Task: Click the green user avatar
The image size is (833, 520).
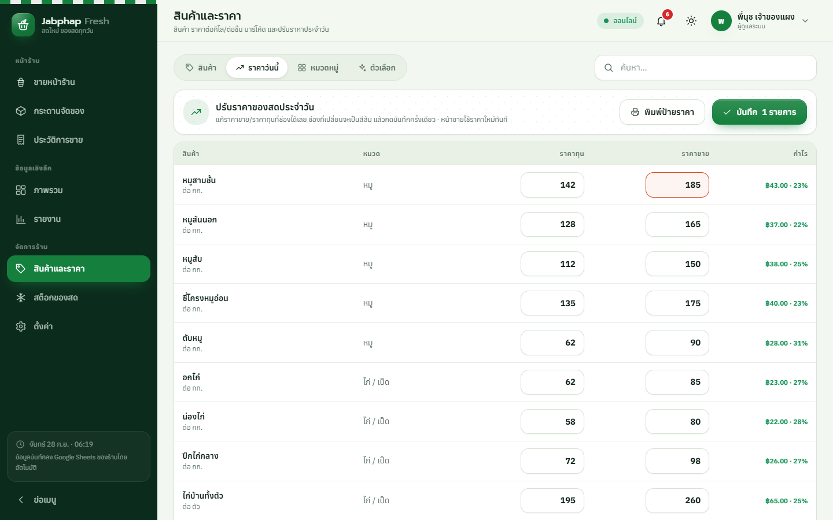Action: (x=721, y=21)
